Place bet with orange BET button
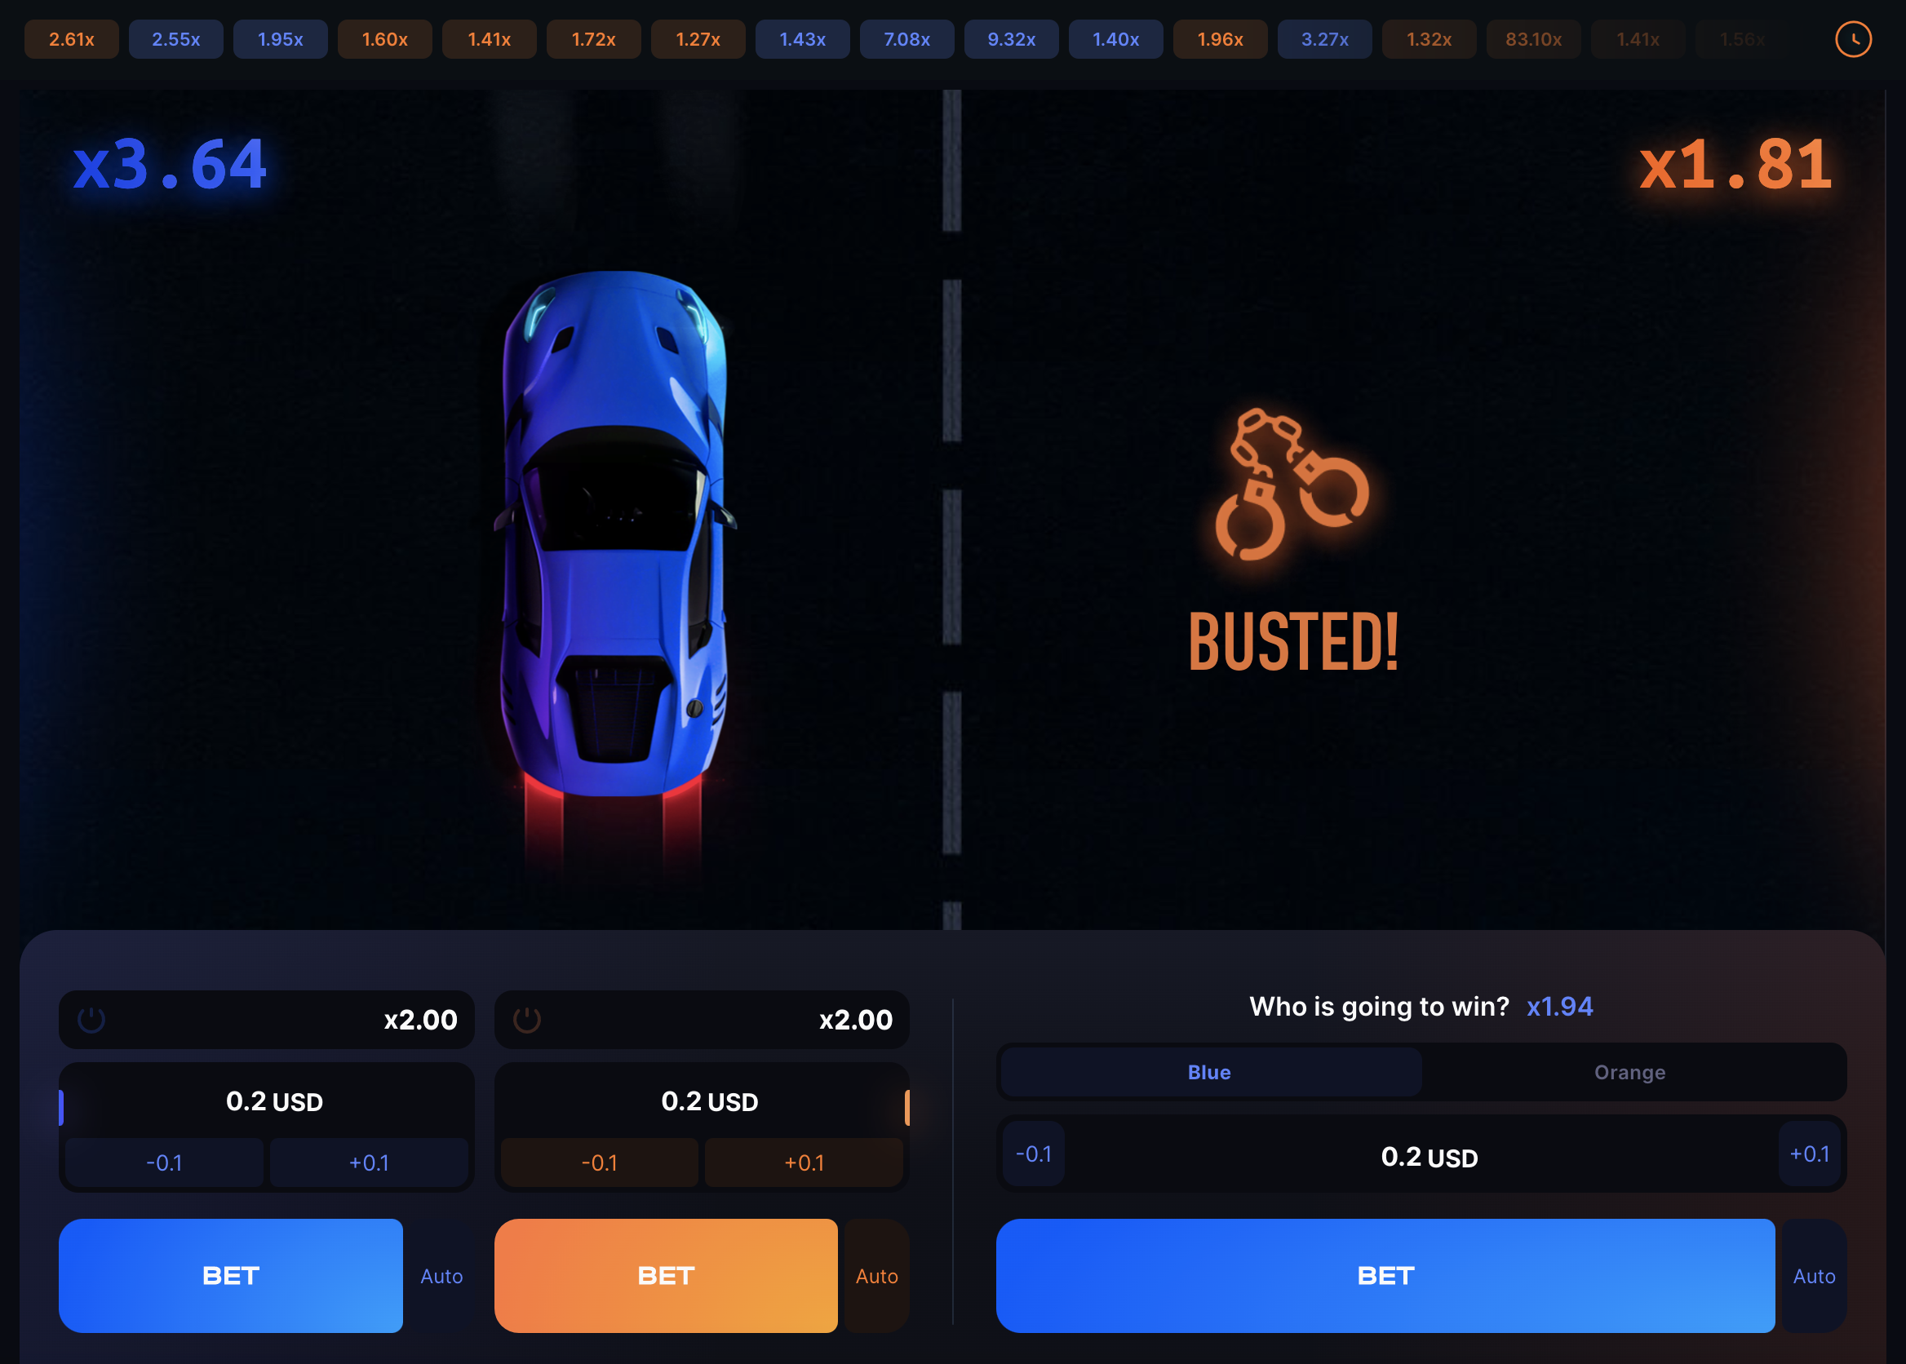This screenshot has width=1906, height=1364. coord(666,1275)
